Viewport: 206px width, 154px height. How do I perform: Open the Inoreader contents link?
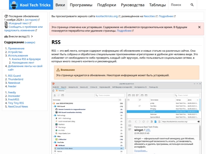coord(14,96)
